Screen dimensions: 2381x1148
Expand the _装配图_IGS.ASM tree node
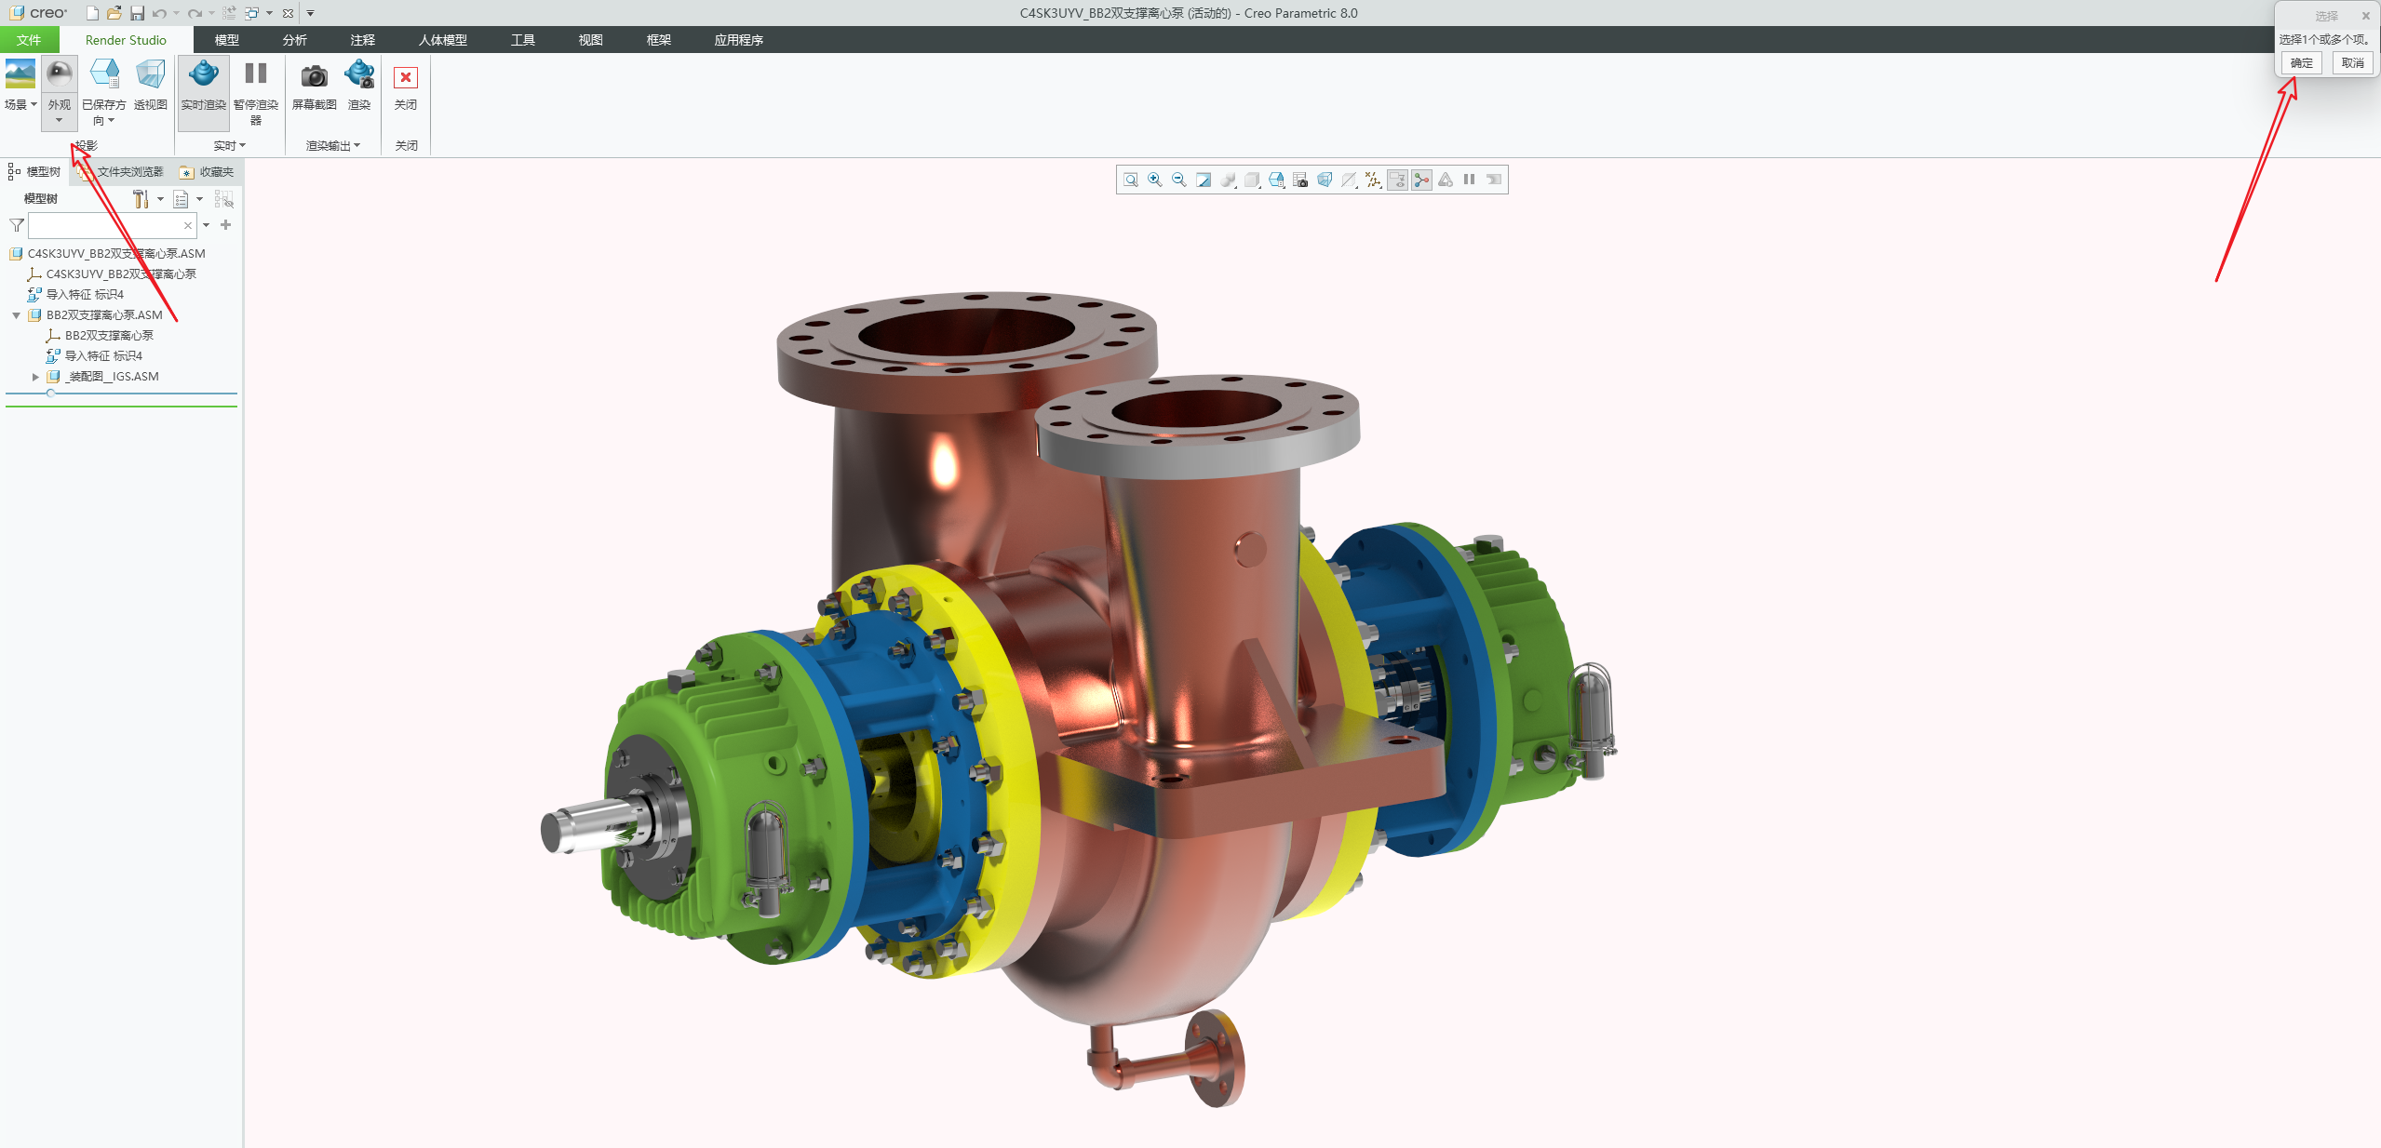(35, 377)
